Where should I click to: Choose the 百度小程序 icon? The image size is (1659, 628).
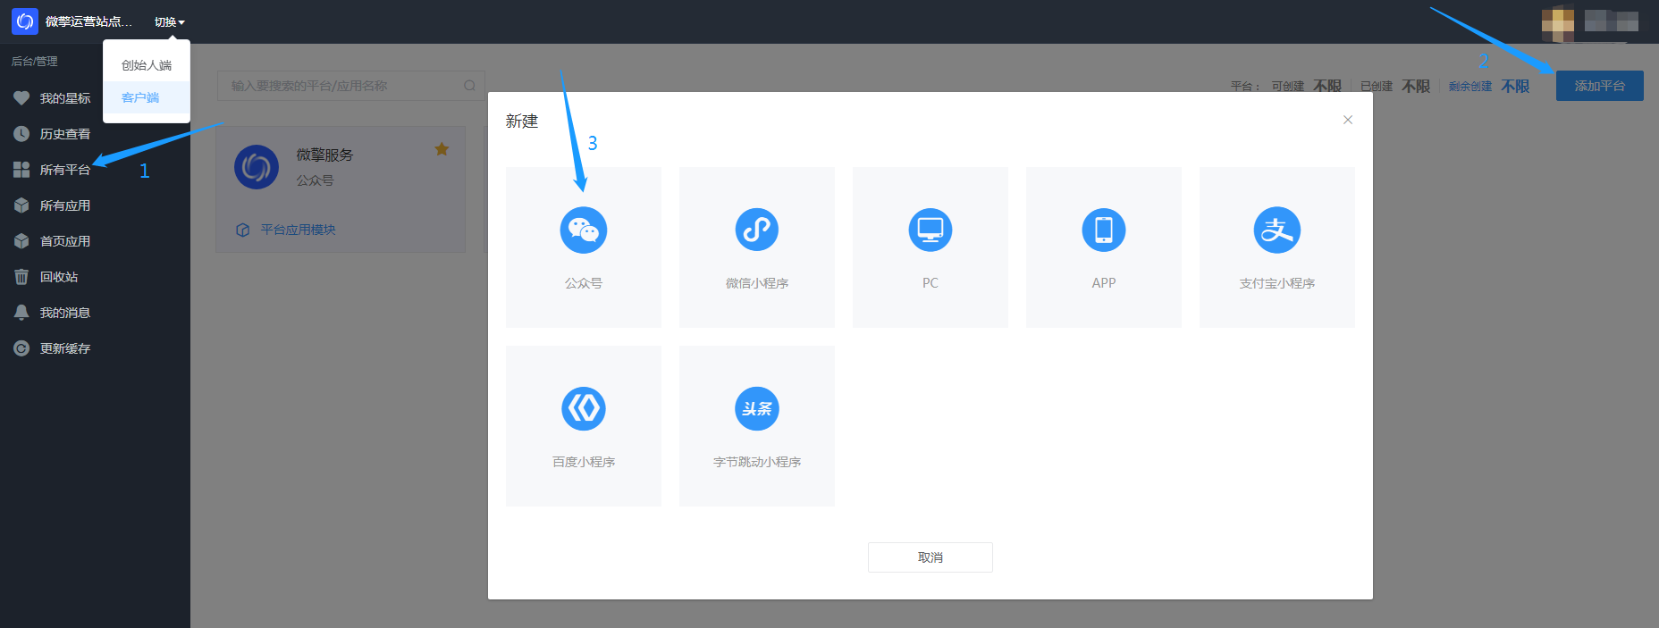pyautogui.click(x=584, y=408)
